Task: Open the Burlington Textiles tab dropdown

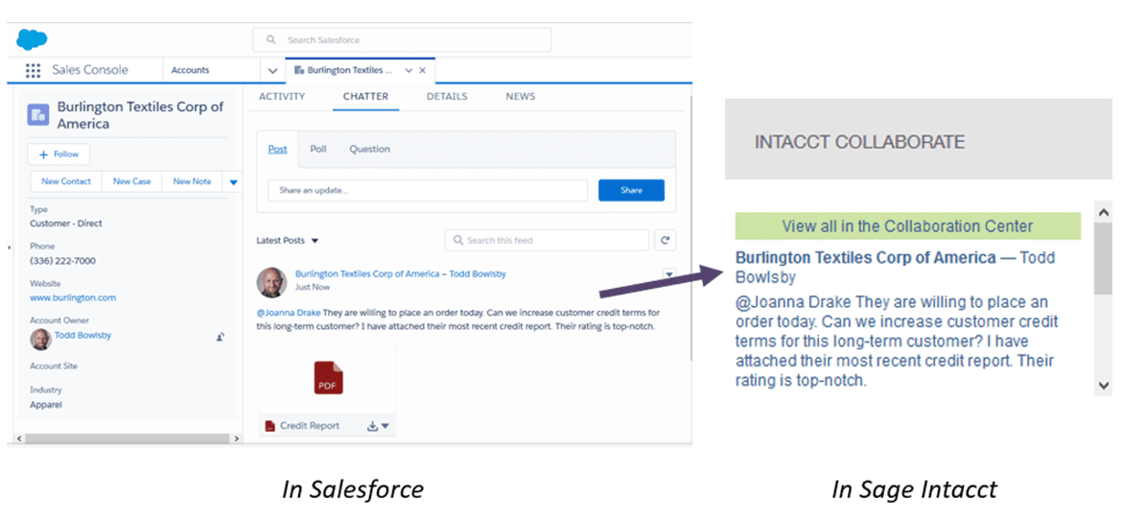Action: click(x=409, y=71)
